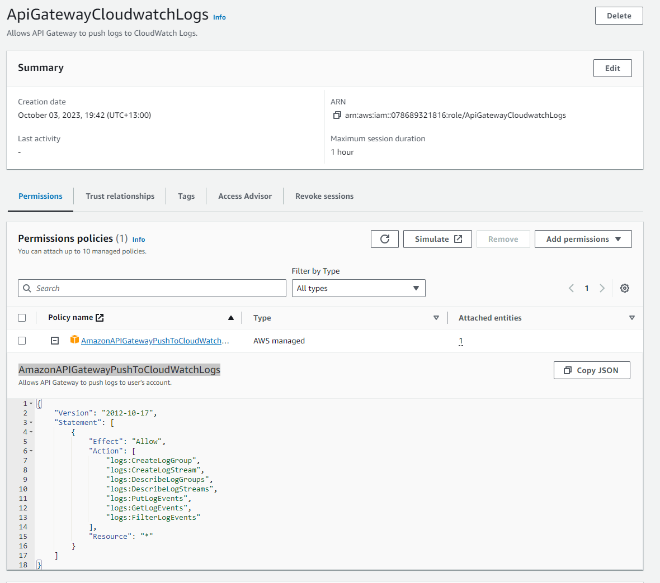Click the "logs:DescribeLogStreams" JSON line

[x=162, y=489]
